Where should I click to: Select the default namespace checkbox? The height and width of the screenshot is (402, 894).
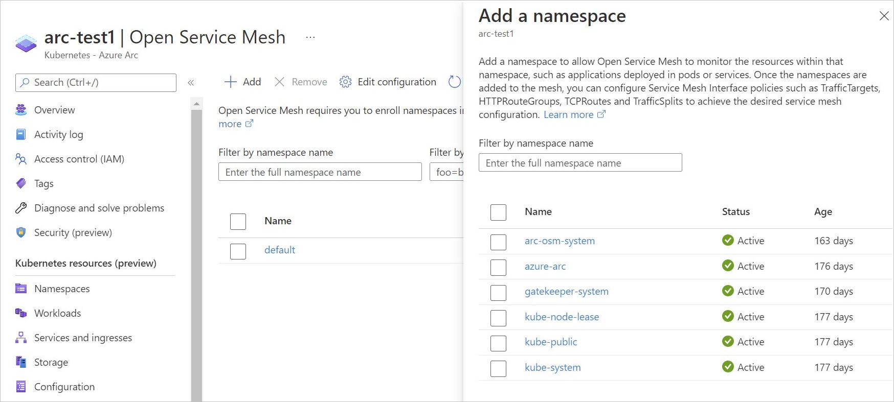(238, 251)
